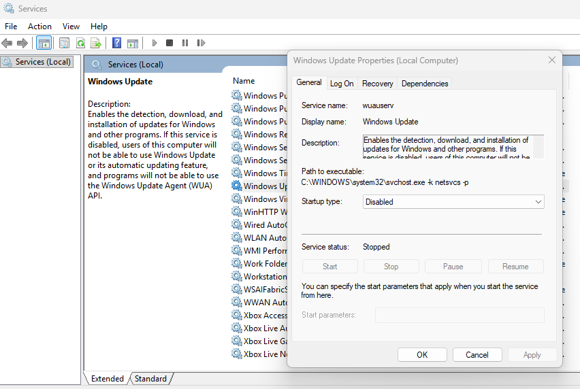The image size is (580, 389).
Task: Open Properties via toolbar icon
Action: [x=65, y=43]
